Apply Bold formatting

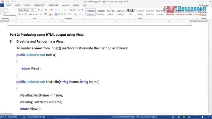pos(20,14)
